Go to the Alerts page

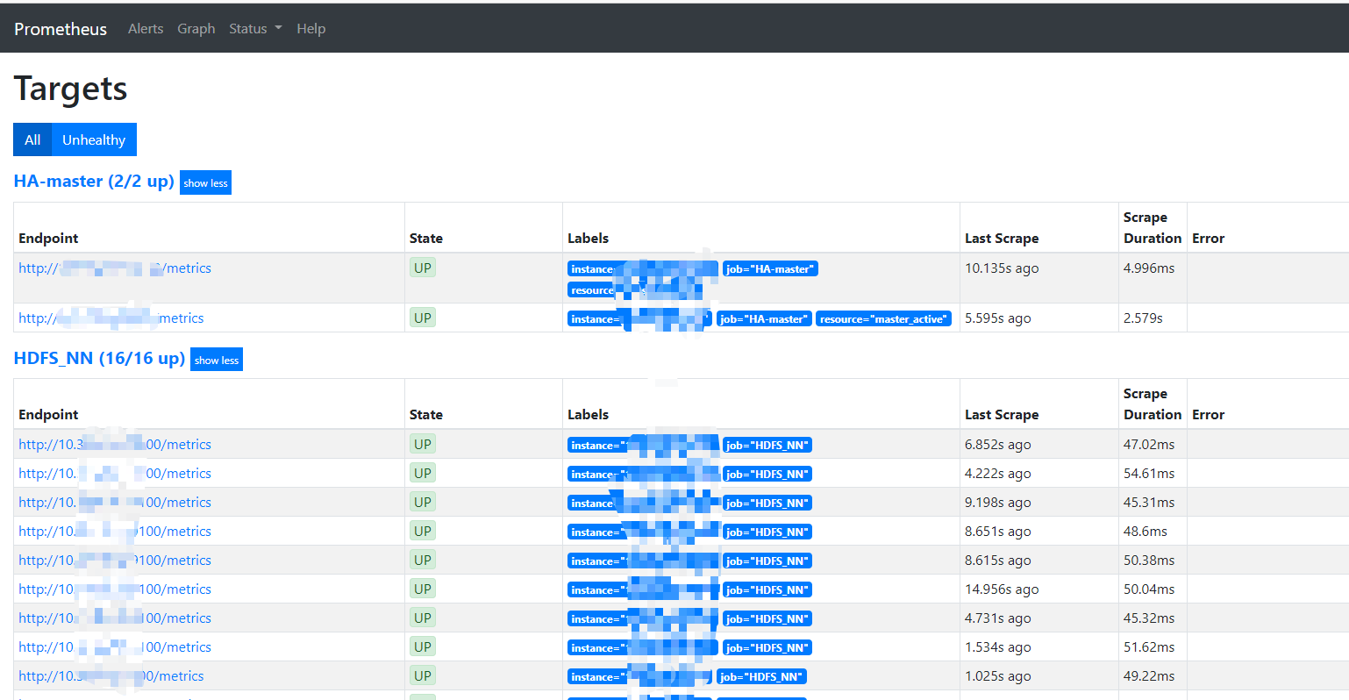tap(146, 29)
